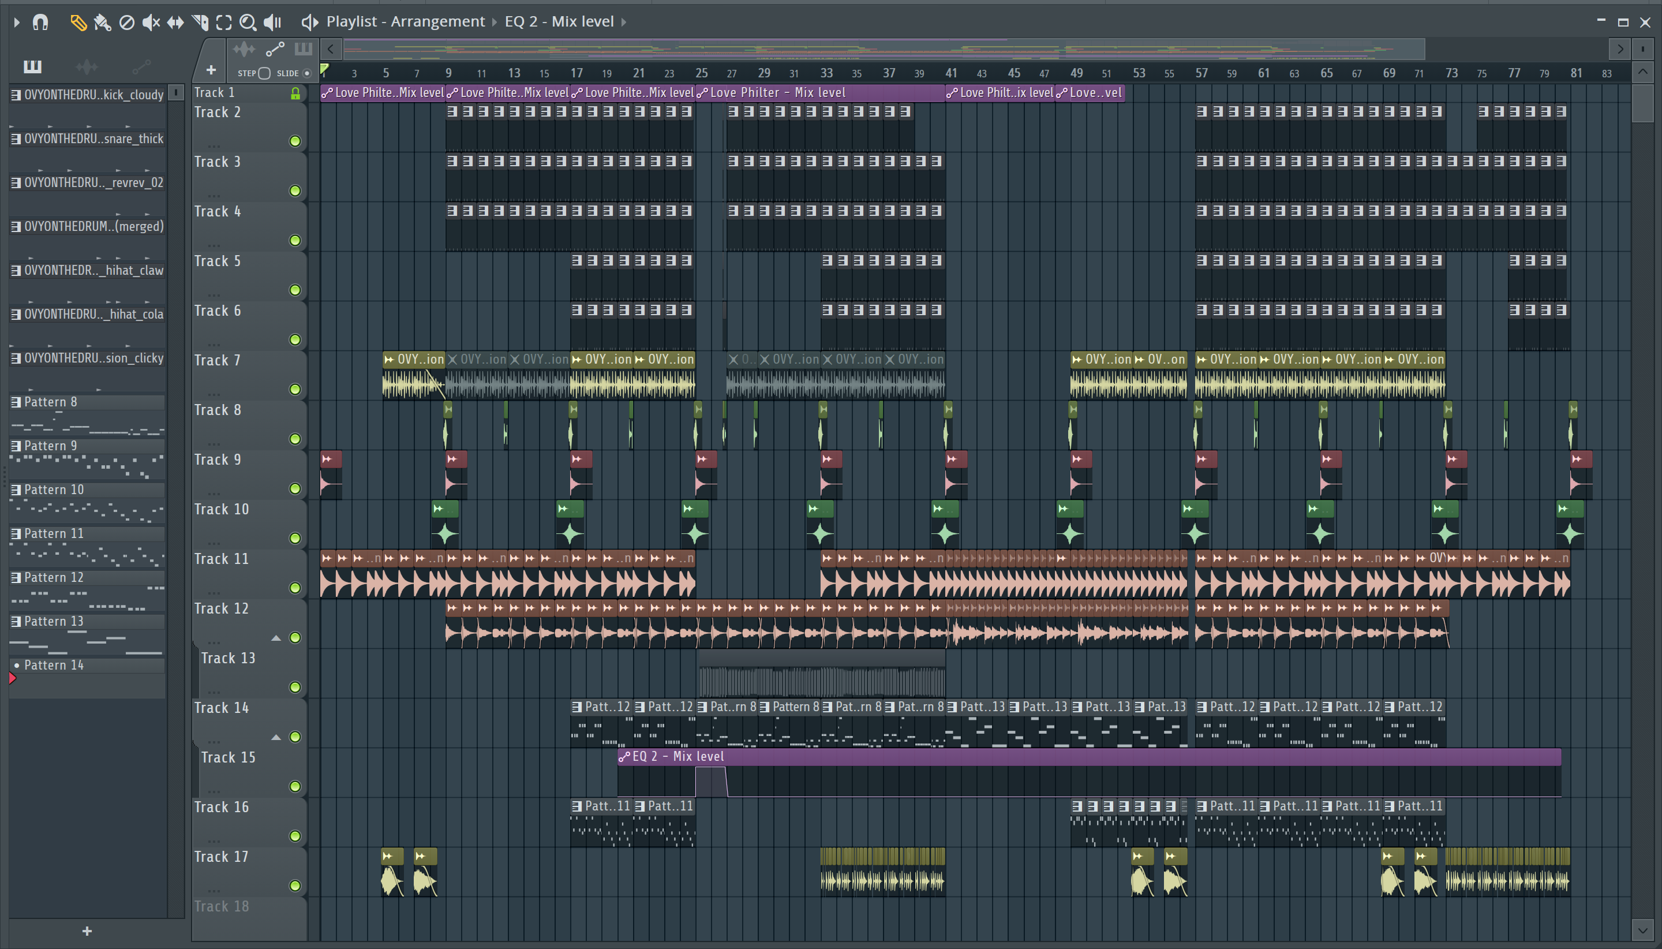Mute Track 15 with its green LED
The height and width of the screenshot is (949, 1662).
point(295,786)
